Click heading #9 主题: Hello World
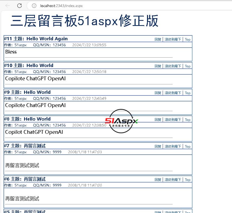 (x=27, y=92)
